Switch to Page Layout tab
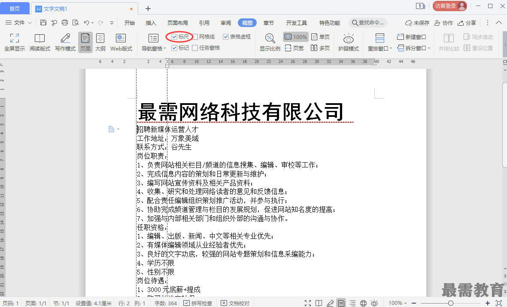 click(178, 23)
